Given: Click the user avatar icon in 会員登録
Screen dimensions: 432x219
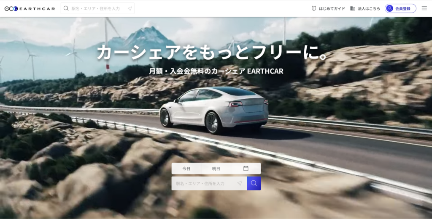Looking at the screenshot, I should [x=390, y=8].
